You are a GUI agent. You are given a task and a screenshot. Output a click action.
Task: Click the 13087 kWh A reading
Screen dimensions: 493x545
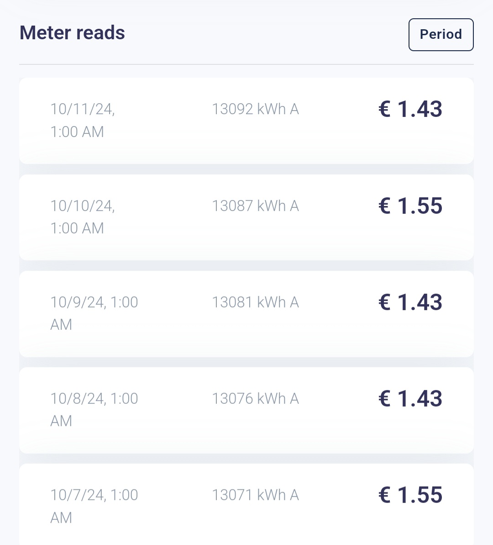click(x=255, y=206)
